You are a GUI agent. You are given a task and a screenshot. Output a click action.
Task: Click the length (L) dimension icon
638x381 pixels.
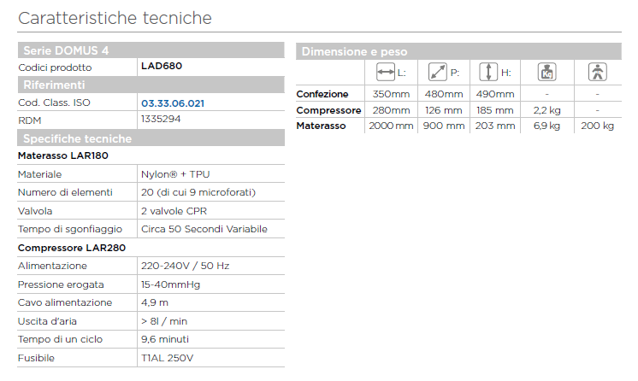[x=385, y=73]
